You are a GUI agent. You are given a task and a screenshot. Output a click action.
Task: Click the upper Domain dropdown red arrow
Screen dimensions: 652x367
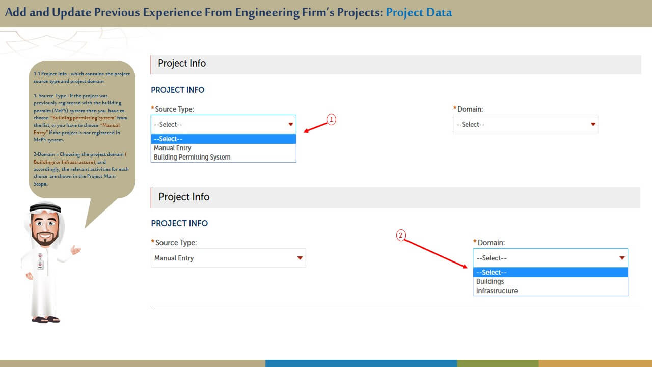click(x=593, y=124)
